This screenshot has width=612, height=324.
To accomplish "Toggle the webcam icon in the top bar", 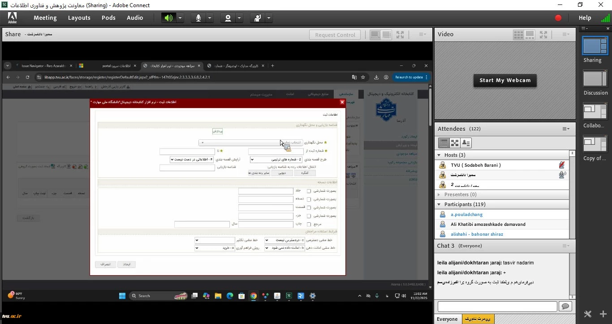I will tap(228, 18).
